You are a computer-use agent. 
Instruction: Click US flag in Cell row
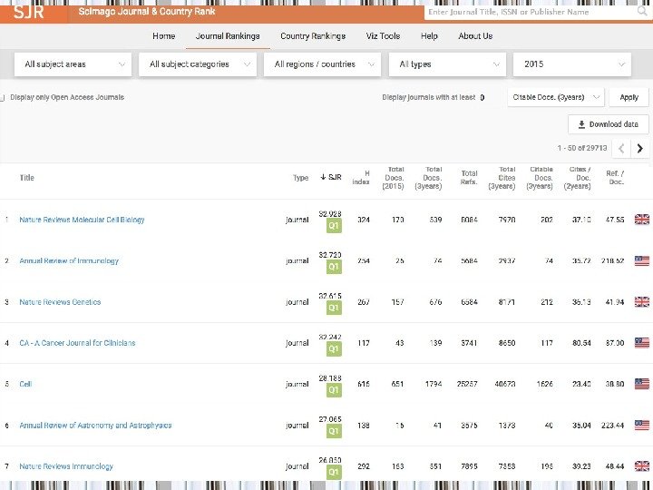pyautogui.click(x=642, y=384)
